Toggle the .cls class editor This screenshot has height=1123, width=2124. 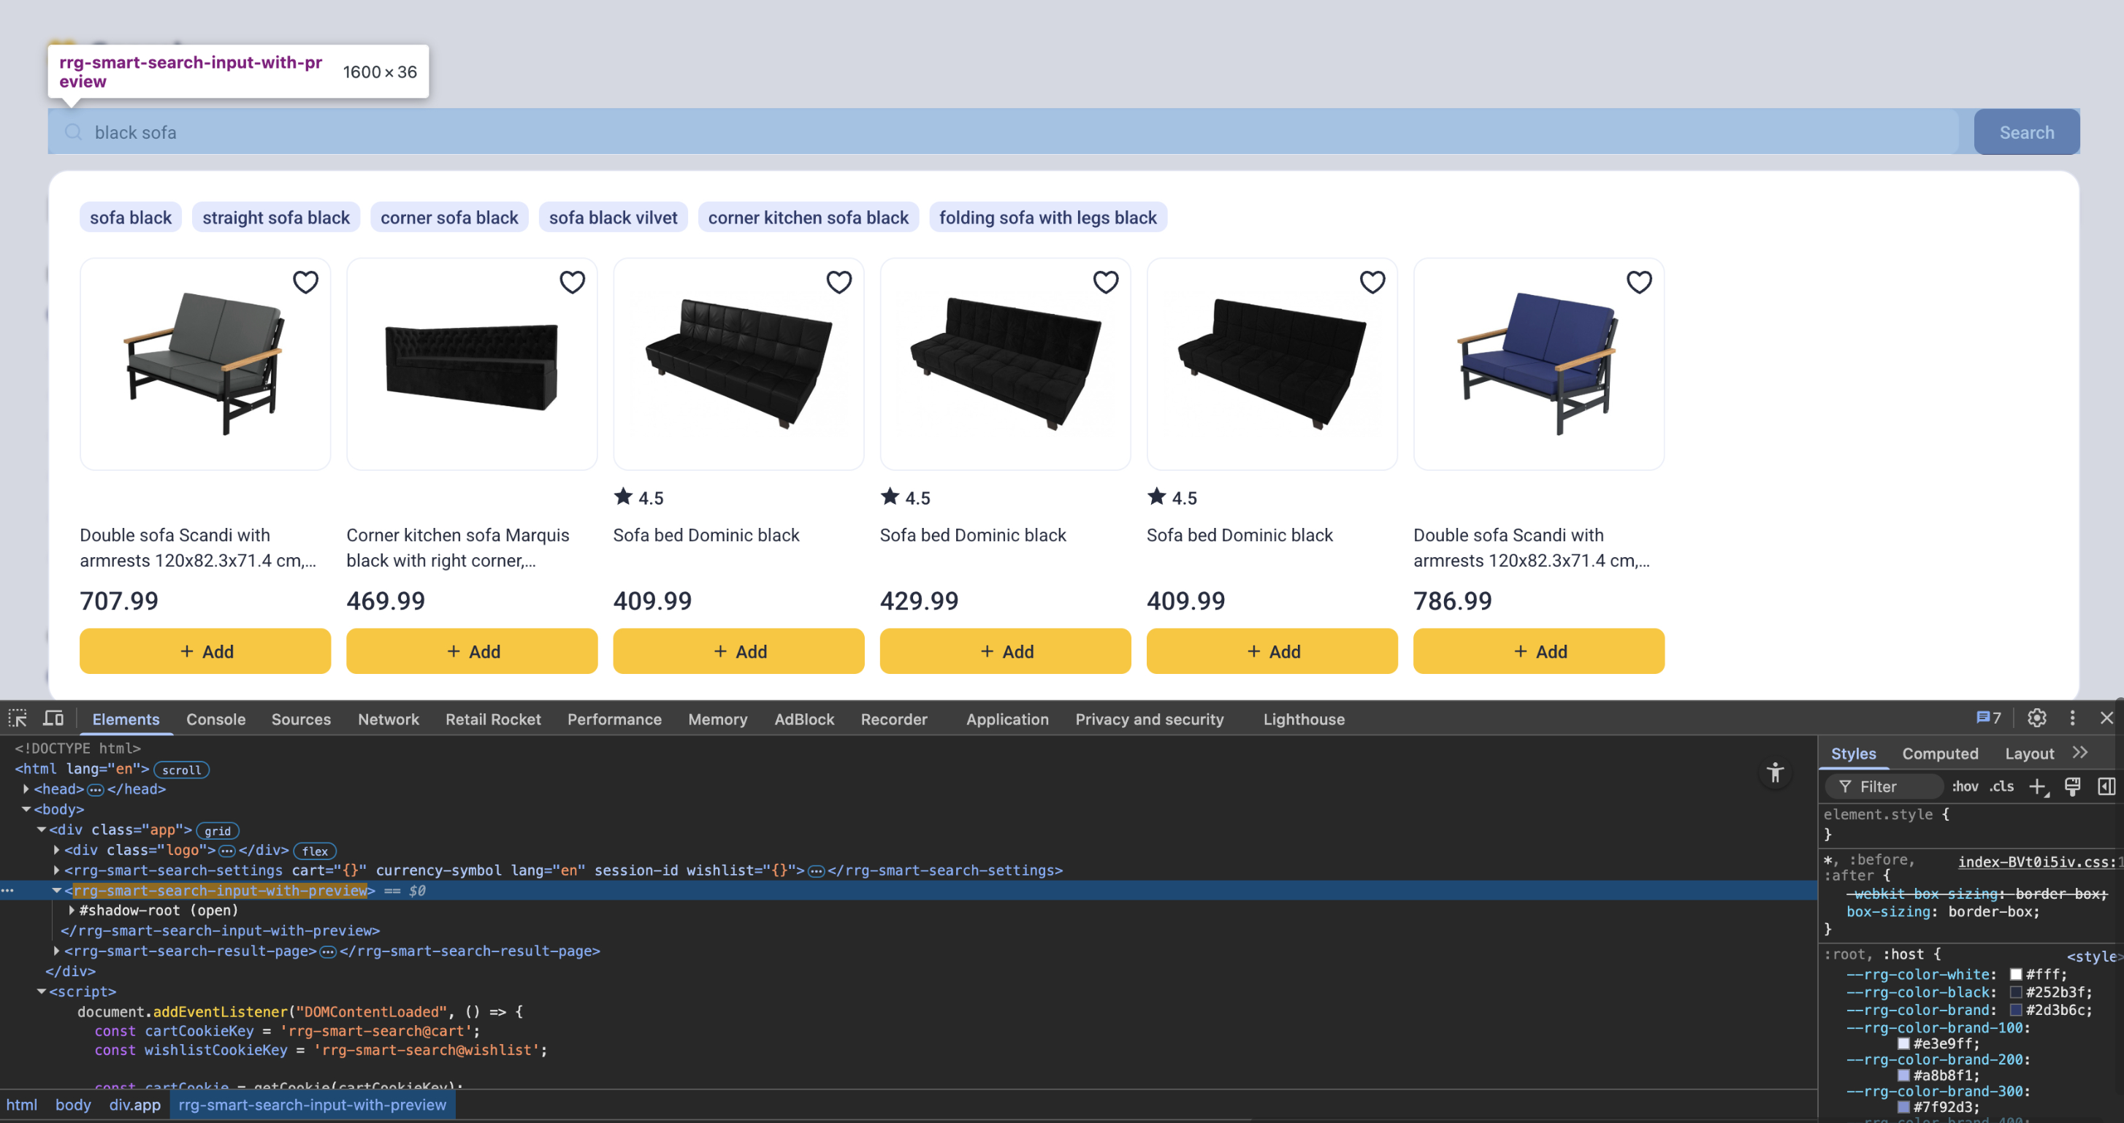pos(2001,786)
